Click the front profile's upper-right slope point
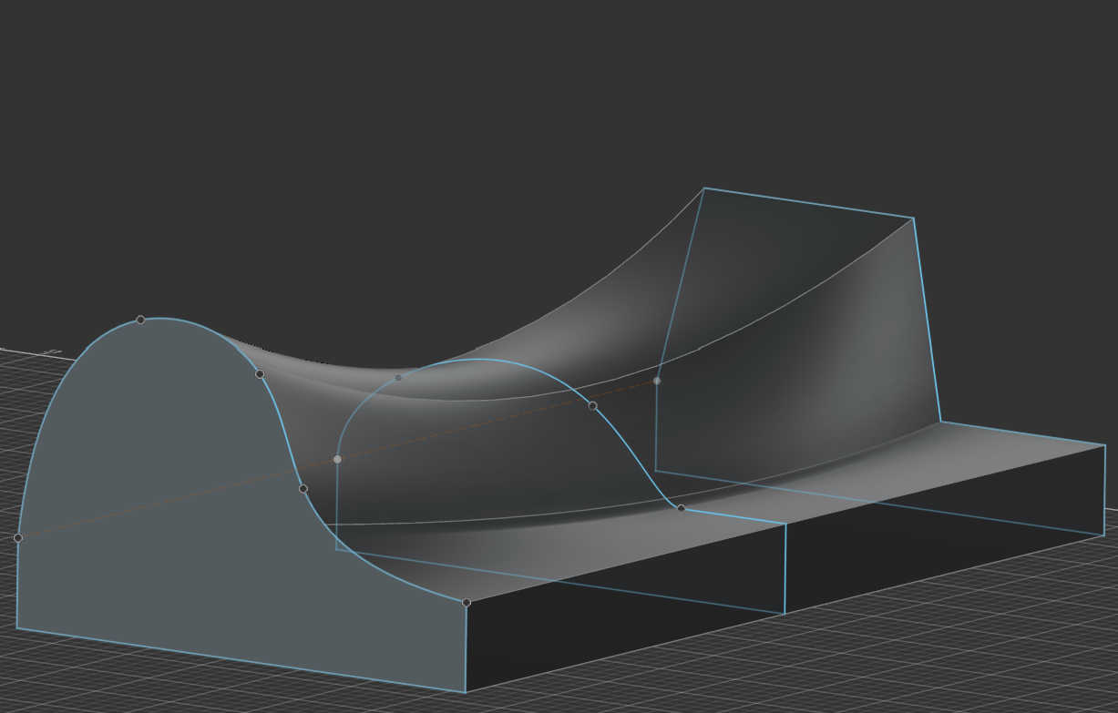This screenshot has width=1118, height=713. click(x=260, y=373)
